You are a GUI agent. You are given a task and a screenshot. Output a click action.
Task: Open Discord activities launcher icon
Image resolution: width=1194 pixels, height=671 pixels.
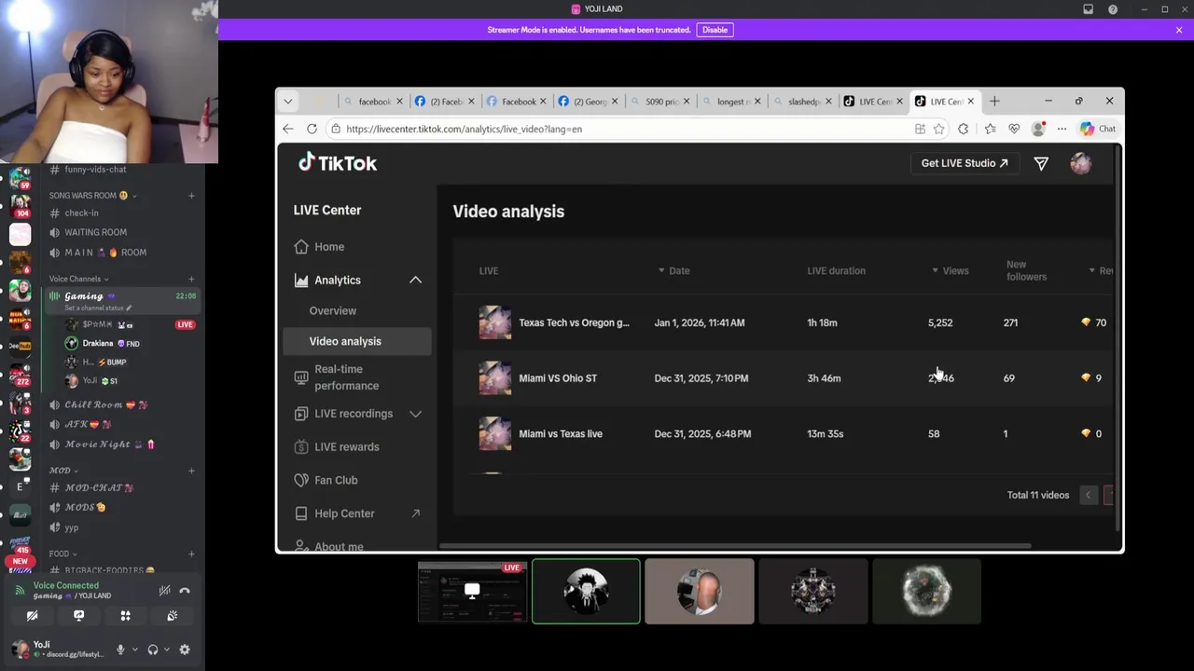[x=125, y=616]
